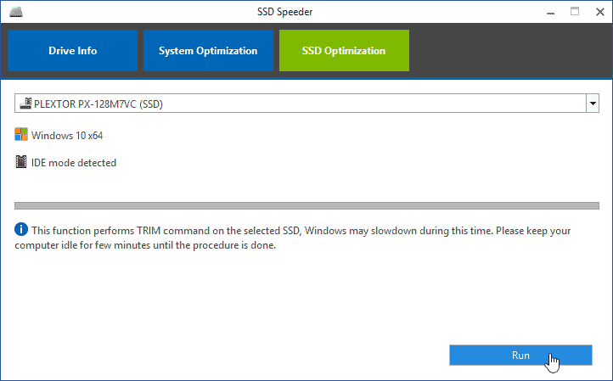The image size is (613, 381).
Task: Click the SSD Speeder window title text
Action: (x=285, y=12)
